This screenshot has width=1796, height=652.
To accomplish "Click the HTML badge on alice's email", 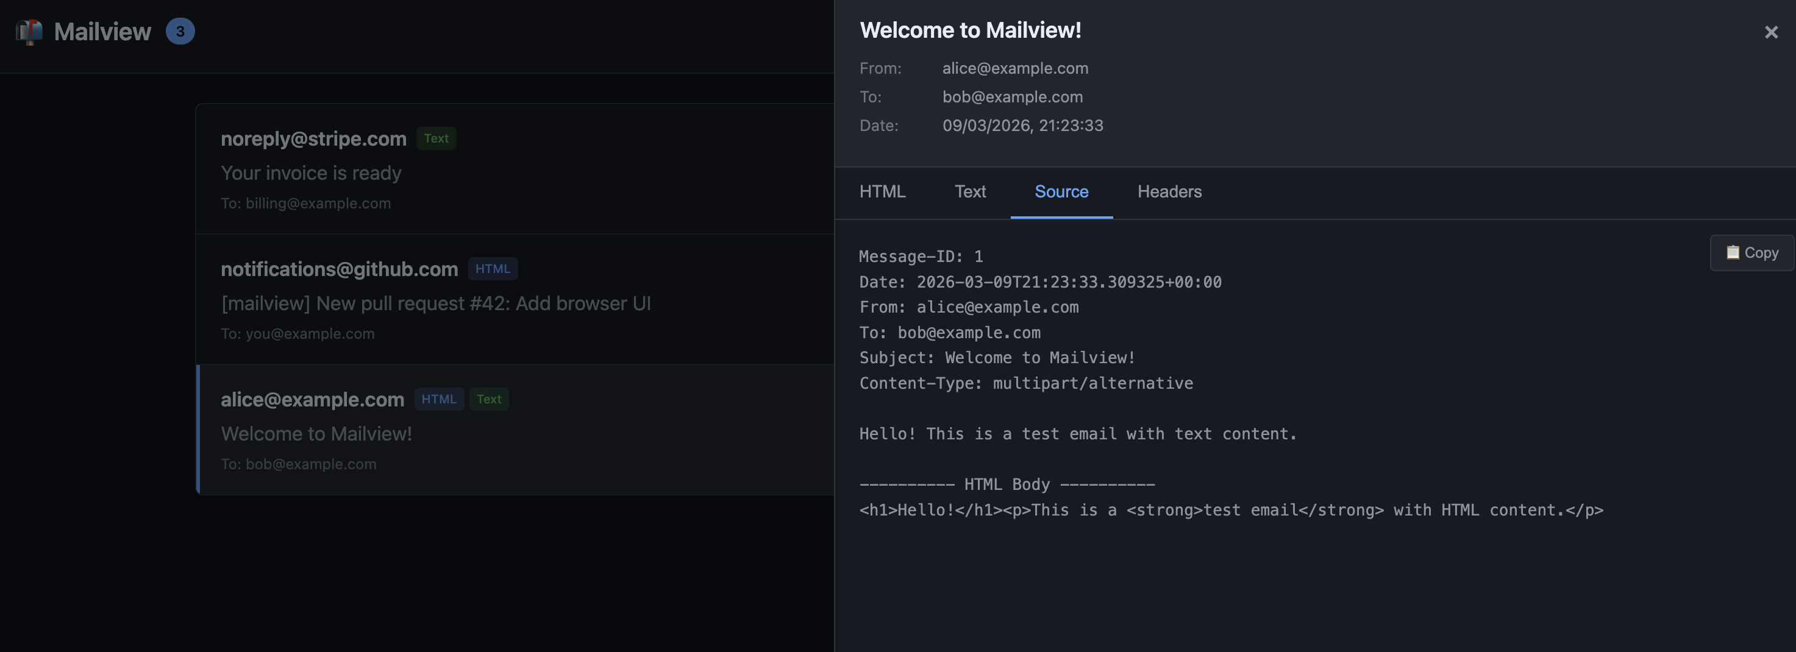I will coord(438,399).
